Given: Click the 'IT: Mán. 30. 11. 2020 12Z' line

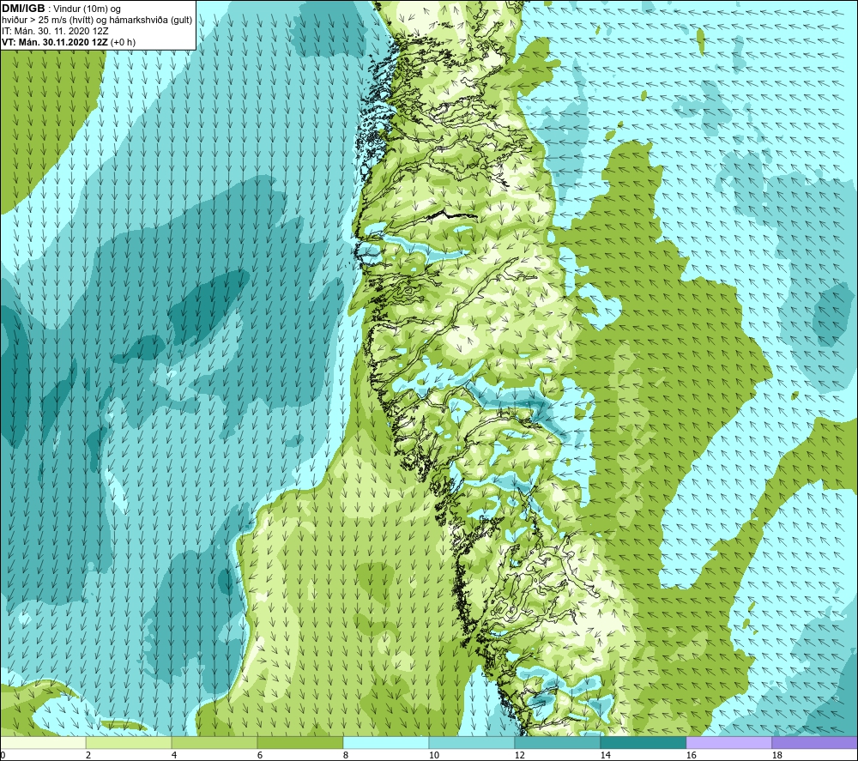Looking at the screenshot, I should (55, 31).
